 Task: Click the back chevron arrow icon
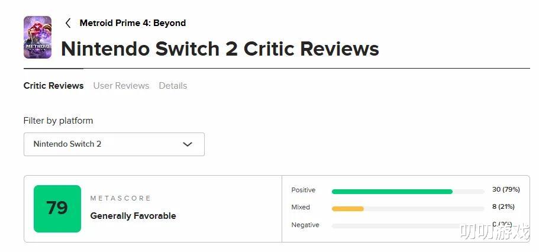pos(68,23)
